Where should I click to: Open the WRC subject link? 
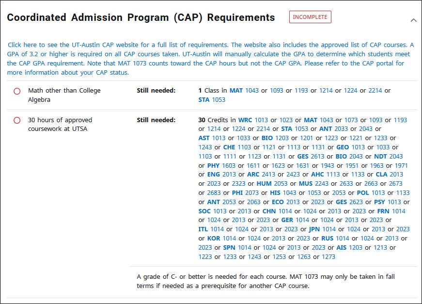pyautogui.click(x=245, y=120)
